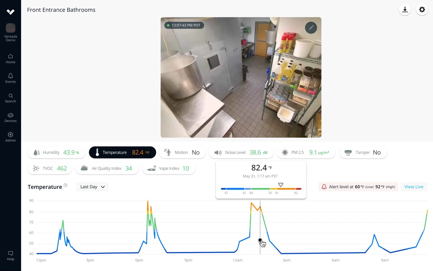Click the temperature range scale marker
433x271 pixels.
tap(281, 185)
